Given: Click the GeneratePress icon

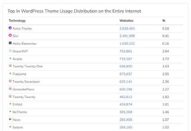Looking at the screenshot, I should point(10,89).
